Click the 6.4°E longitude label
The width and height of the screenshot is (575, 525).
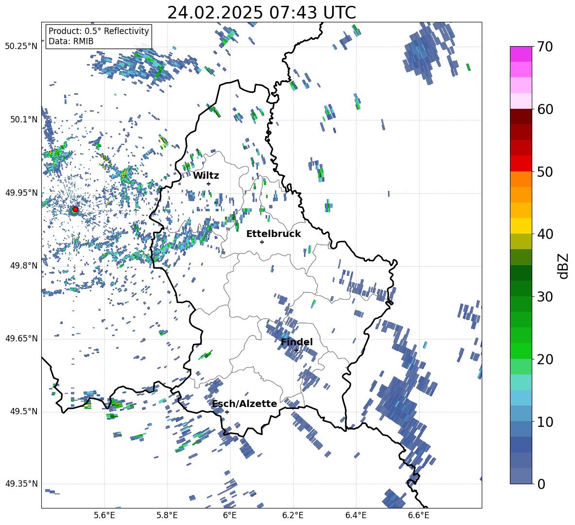(355, 515)
